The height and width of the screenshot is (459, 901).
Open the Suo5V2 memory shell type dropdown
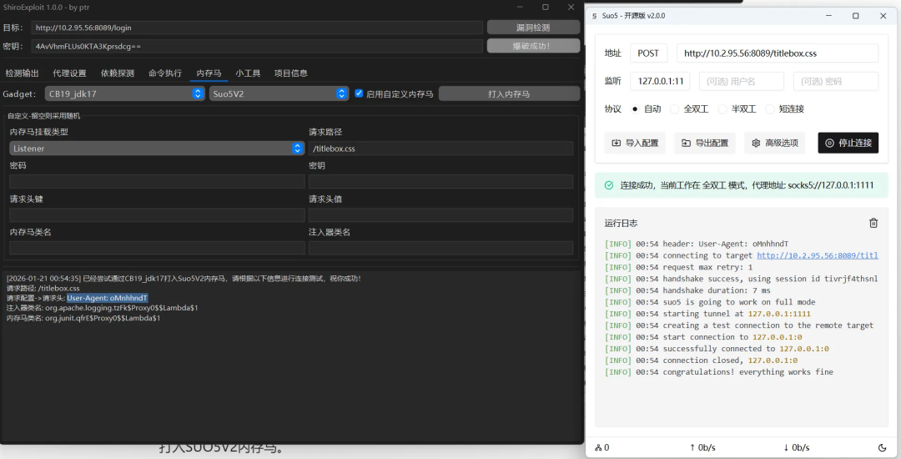point(279,93)
